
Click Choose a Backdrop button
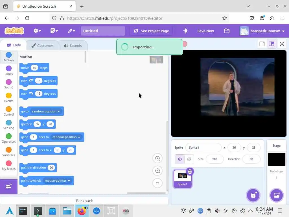(277, 195)
